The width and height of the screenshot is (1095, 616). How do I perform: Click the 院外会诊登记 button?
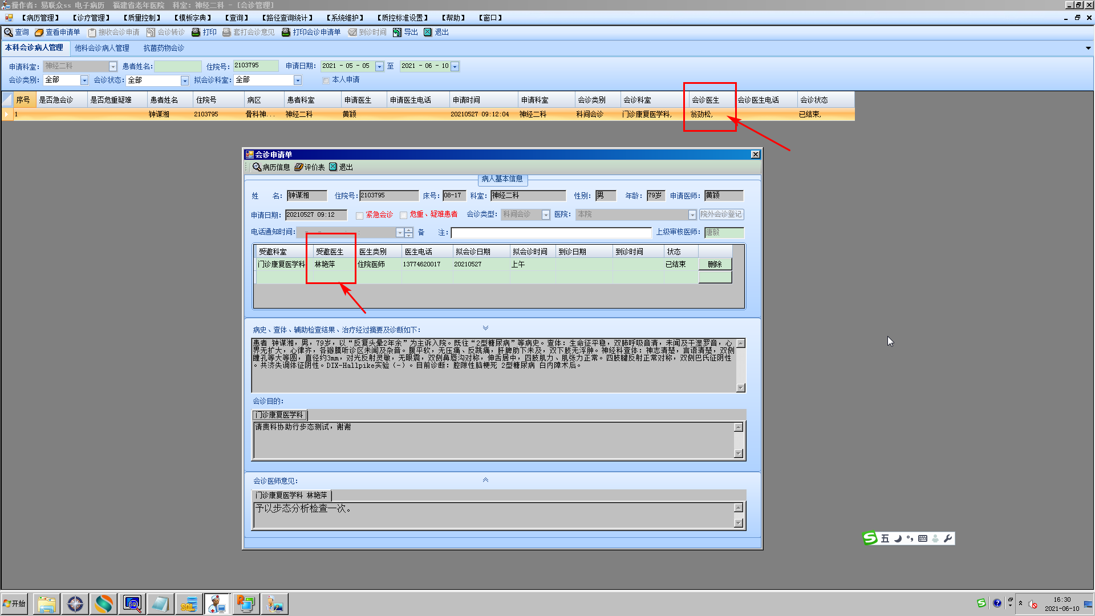point(721,214)
